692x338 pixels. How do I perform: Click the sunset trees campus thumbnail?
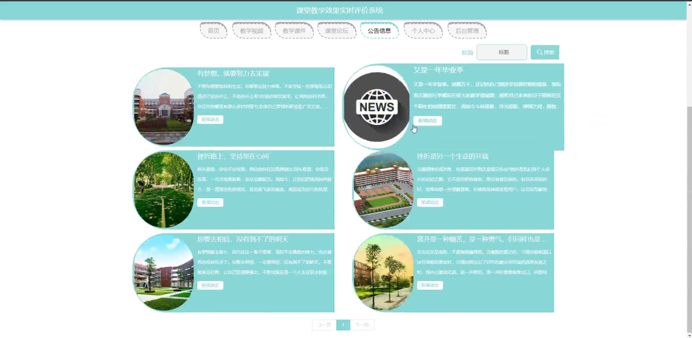pos(383,273)
